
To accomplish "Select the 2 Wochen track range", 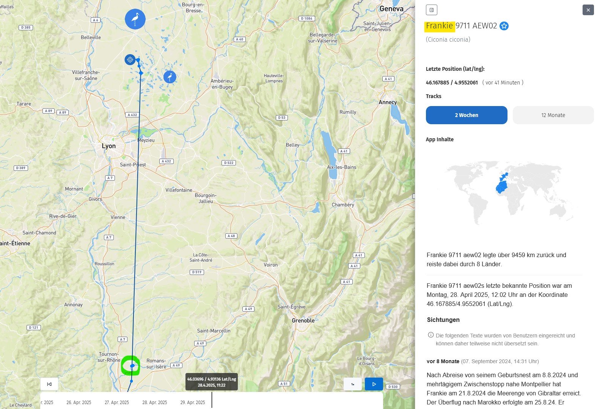I will (466, 115).
